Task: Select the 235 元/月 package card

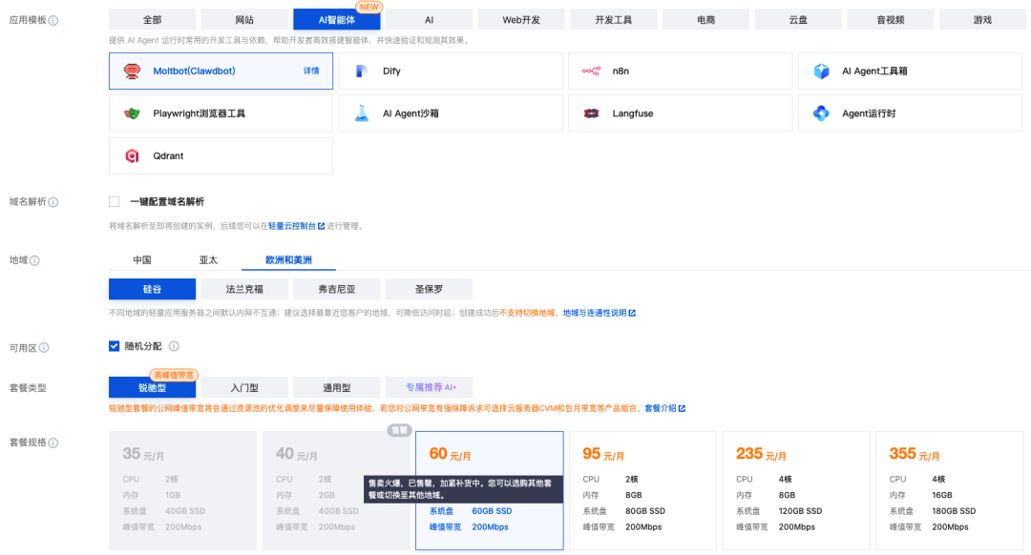Action: point(796,491)
